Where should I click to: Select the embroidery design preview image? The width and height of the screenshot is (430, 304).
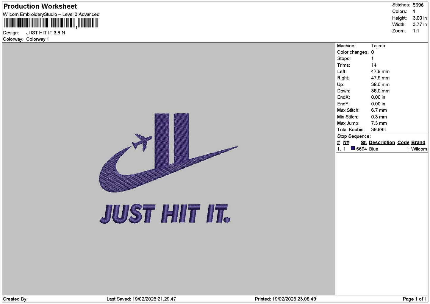tap(168, 169)
